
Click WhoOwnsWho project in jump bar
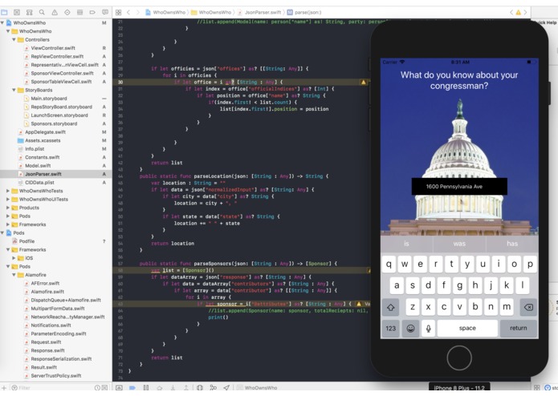[165, 13]
